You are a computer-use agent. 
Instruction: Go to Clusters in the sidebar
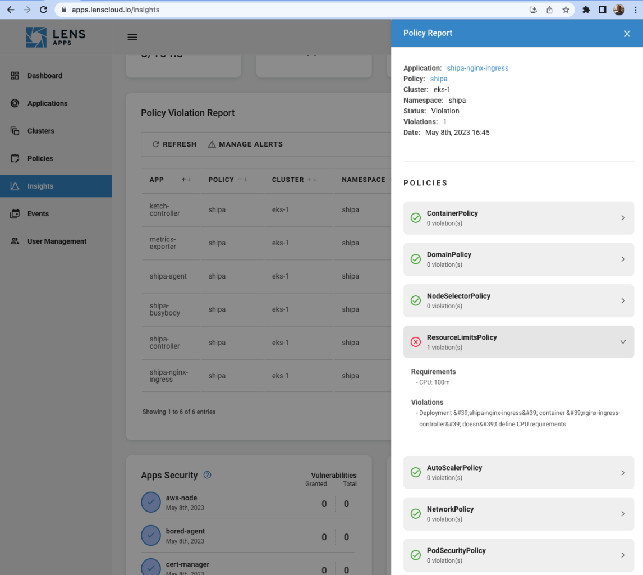click(x=56, y=131)
